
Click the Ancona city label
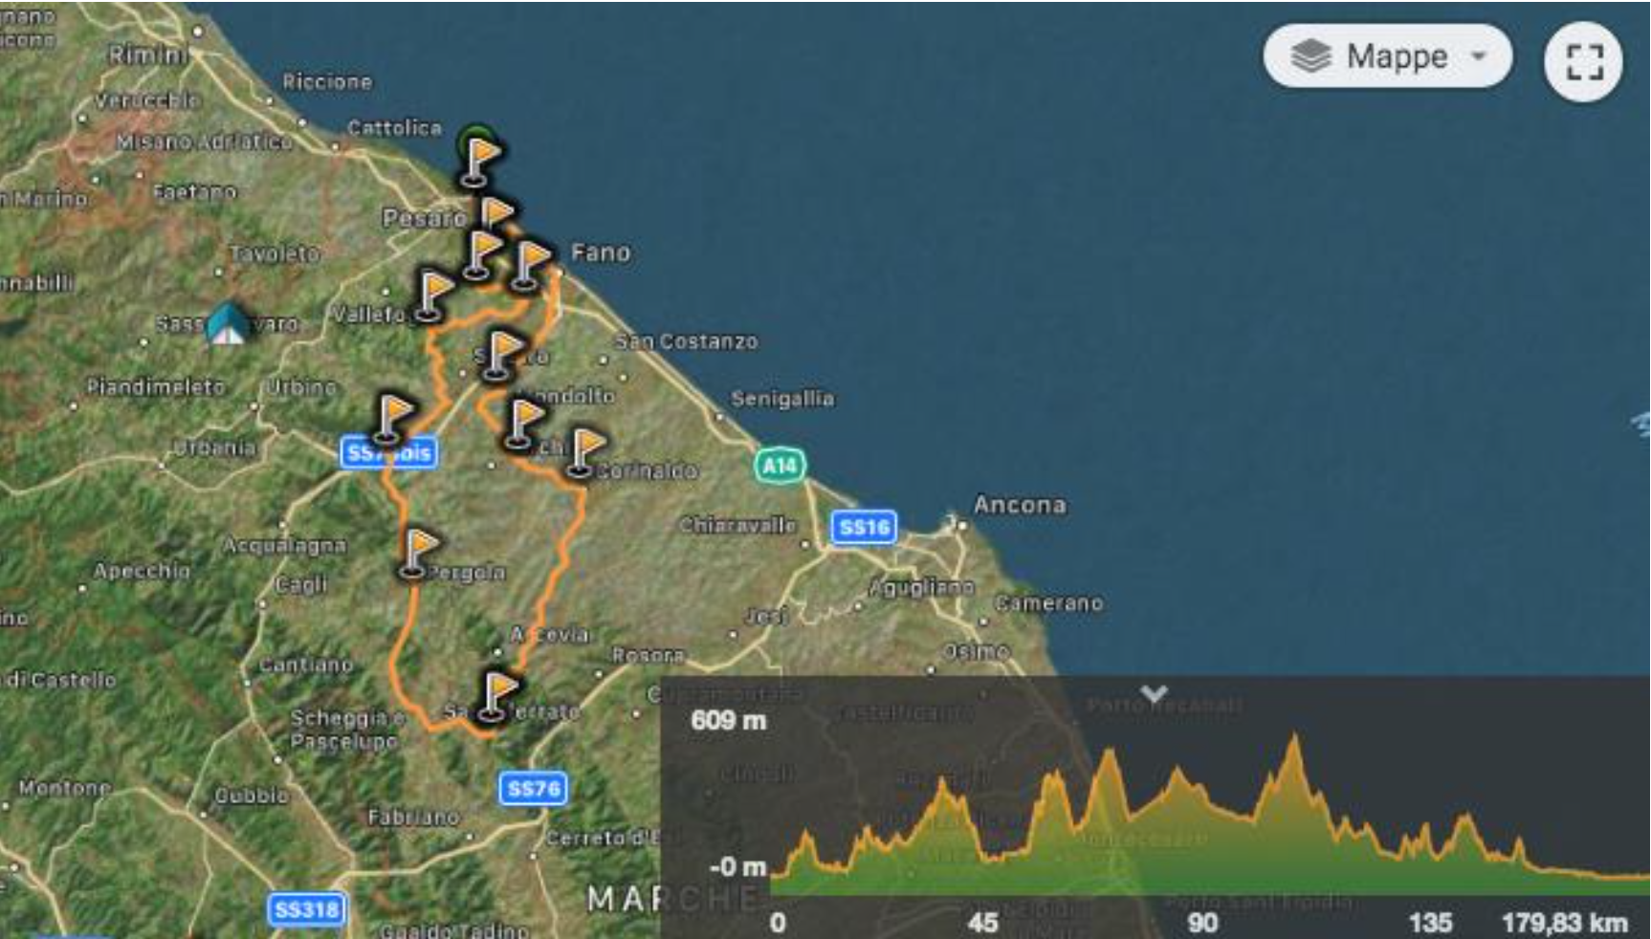click(1020, 505)
